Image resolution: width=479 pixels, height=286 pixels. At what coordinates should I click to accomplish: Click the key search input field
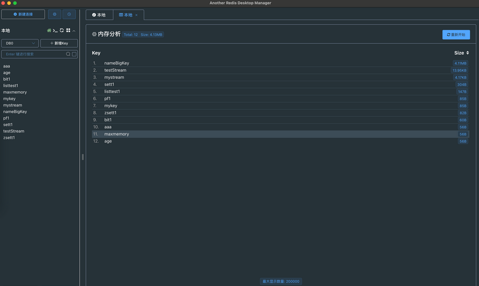34,54
